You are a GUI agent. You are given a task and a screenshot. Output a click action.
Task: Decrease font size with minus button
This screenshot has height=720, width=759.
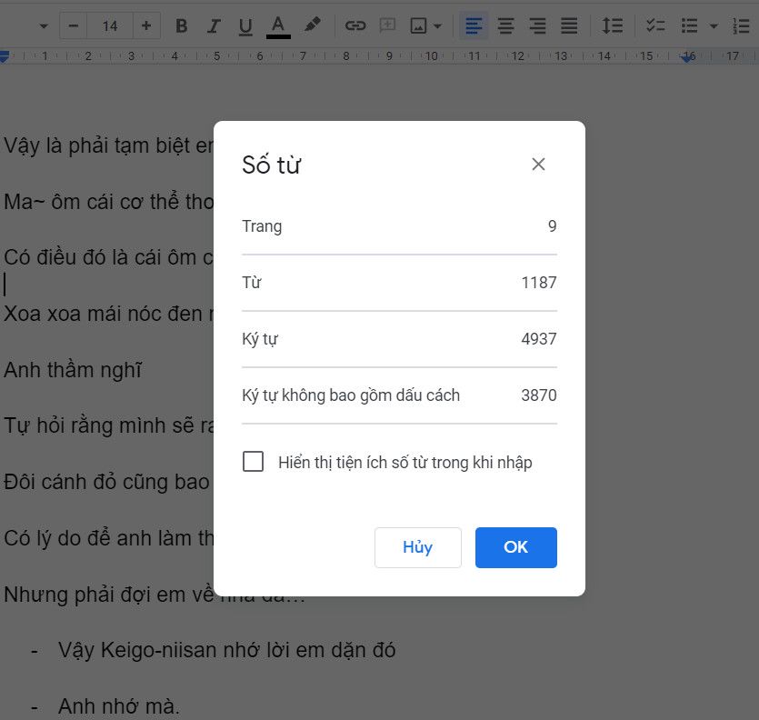tap(74, 25)
